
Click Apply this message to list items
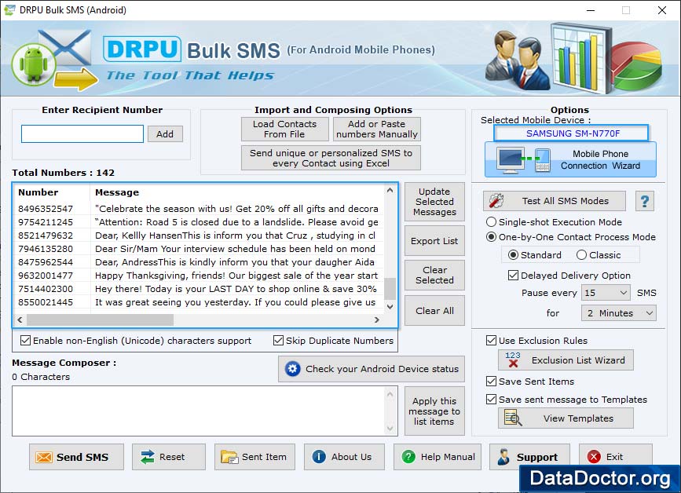434,411
